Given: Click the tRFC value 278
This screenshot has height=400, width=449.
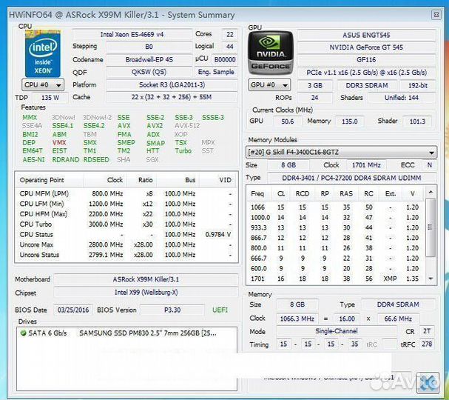Looking at the screenshot, I should coord(427,344).
